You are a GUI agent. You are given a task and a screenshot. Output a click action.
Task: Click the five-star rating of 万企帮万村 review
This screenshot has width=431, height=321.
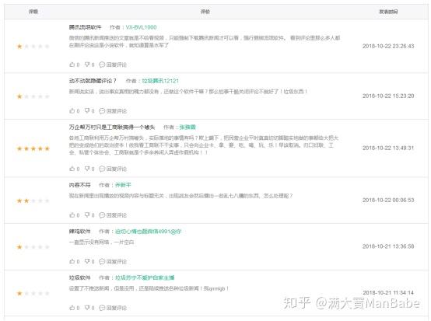coord(33,148)
